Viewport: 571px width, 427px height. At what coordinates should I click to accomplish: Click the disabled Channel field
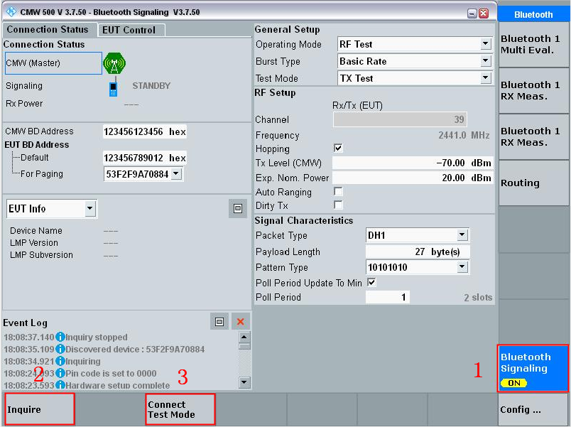point(400,119)
